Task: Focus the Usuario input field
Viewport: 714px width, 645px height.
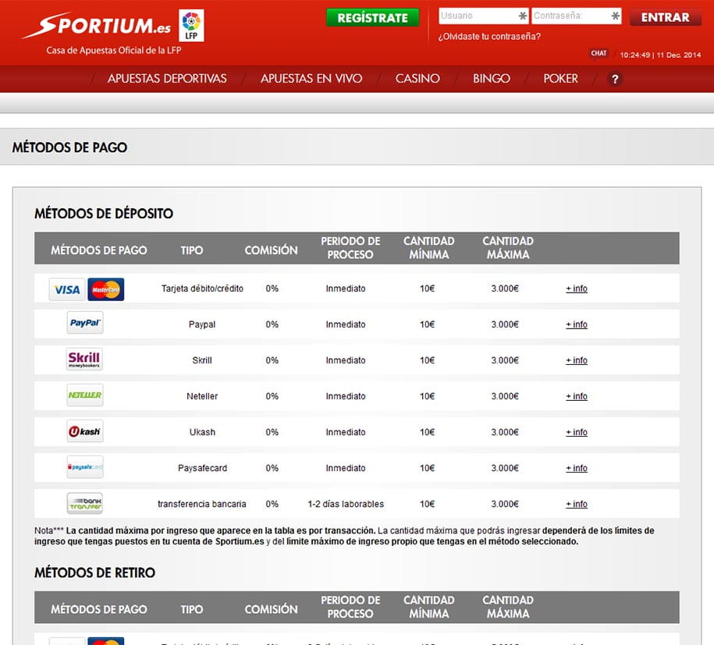Action: [484, 16]
